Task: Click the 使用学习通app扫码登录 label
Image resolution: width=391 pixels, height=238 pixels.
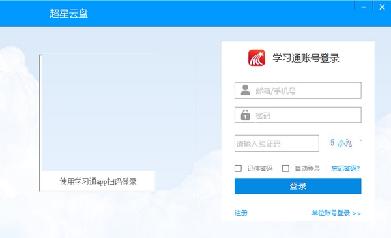Action: coord(98,181)
